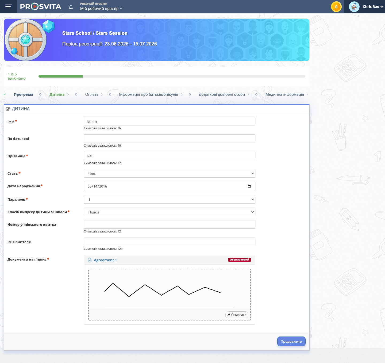Open the Паралель grade dropdown
The width and height of the screenshot is (385, 363).
click(x=170, y=199)
